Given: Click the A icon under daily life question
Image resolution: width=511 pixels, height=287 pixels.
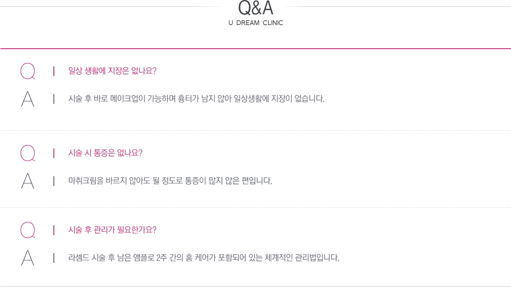Looking at the screenshot, I should coord(28,99).
